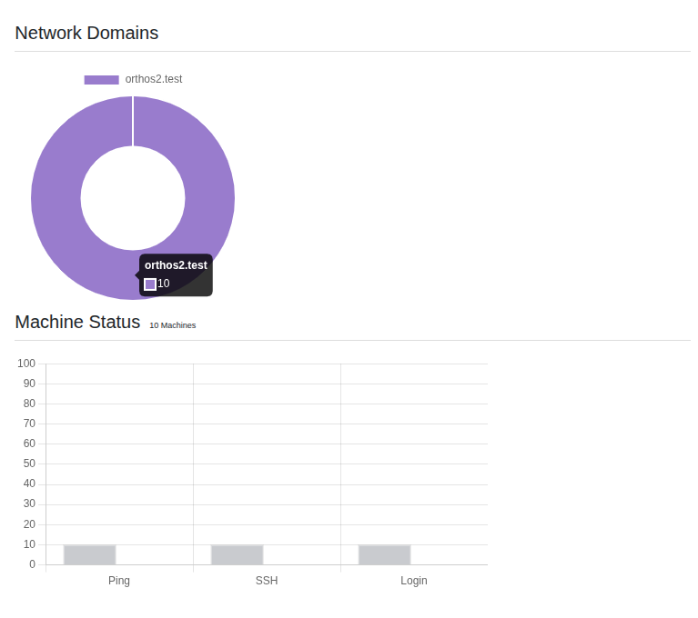Click the 'Network Domains' heading

[86, 33]
